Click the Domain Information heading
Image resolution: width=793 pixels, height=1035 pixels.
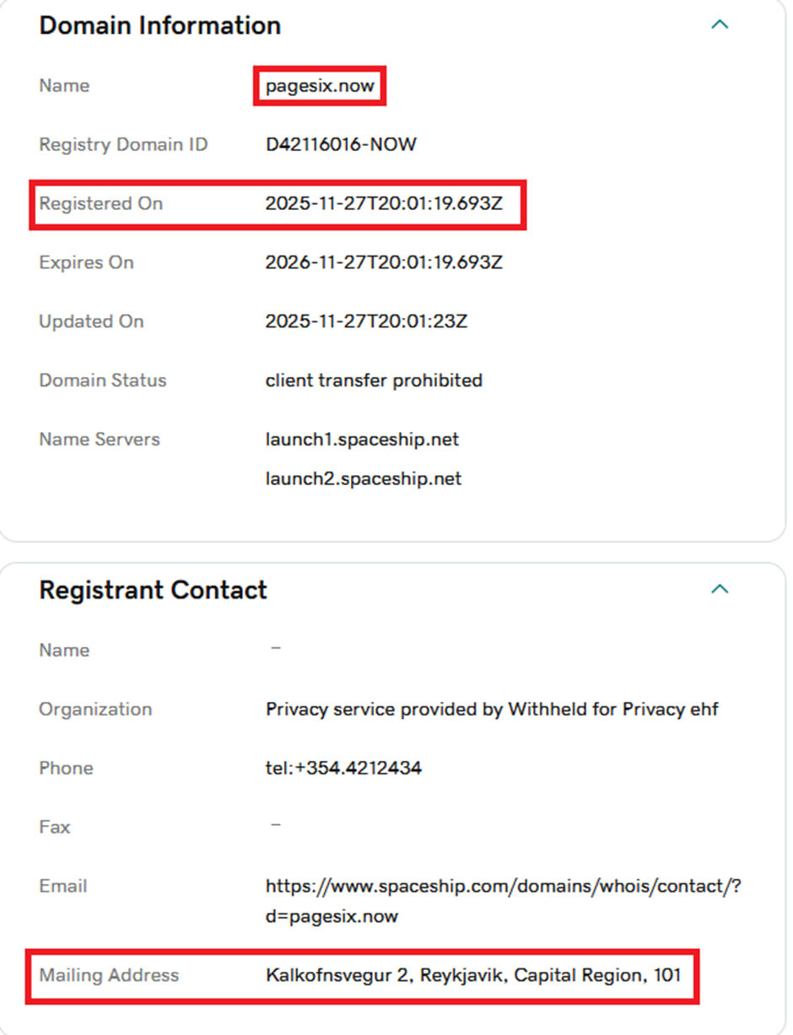160,25
